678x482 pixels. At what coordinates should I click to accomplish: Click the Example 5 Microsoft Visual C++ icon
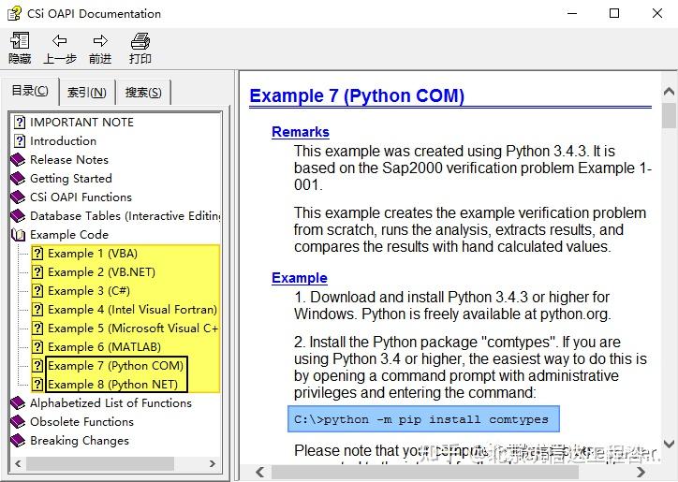(x=38, y=329)
